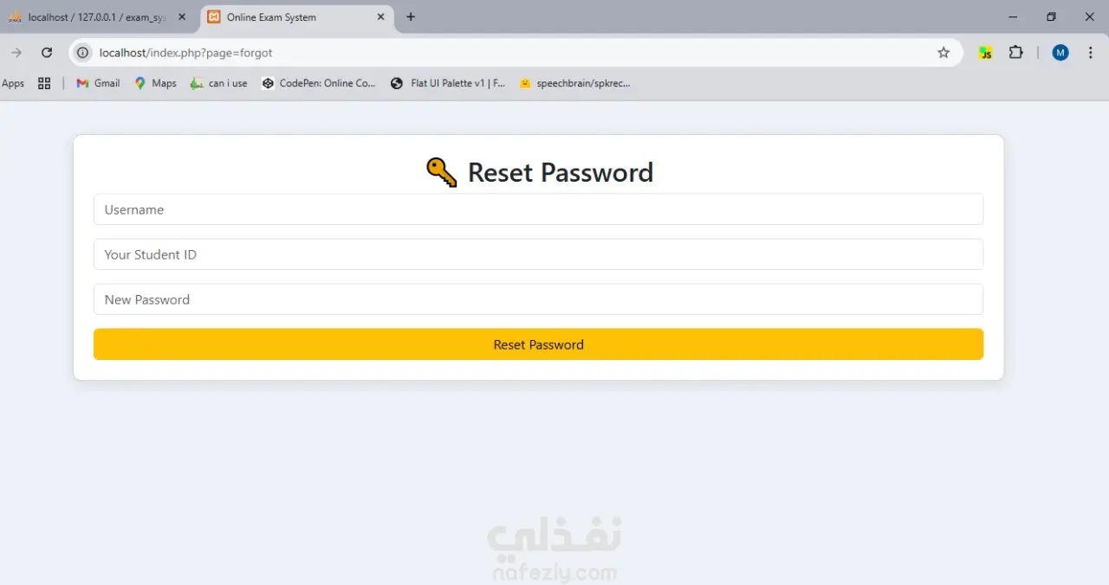Open the Maps bookmark
1109x585 pixels.
point(155,83)
